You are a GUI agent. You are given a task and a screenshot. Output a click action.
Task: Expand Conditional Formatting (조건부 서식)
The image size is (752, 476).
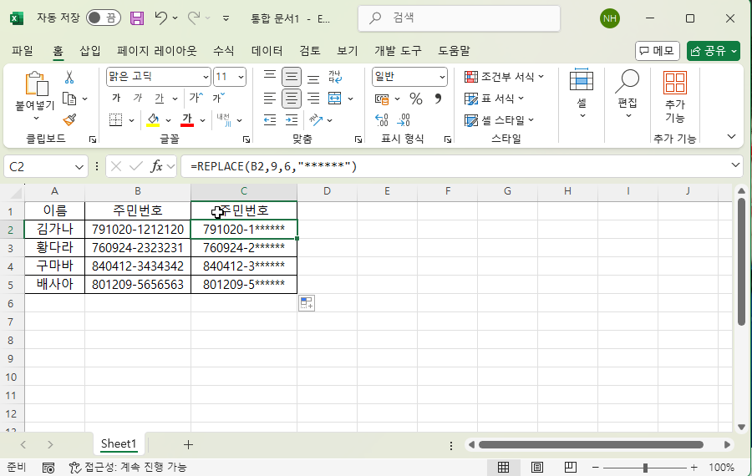[x=505, y=77]
